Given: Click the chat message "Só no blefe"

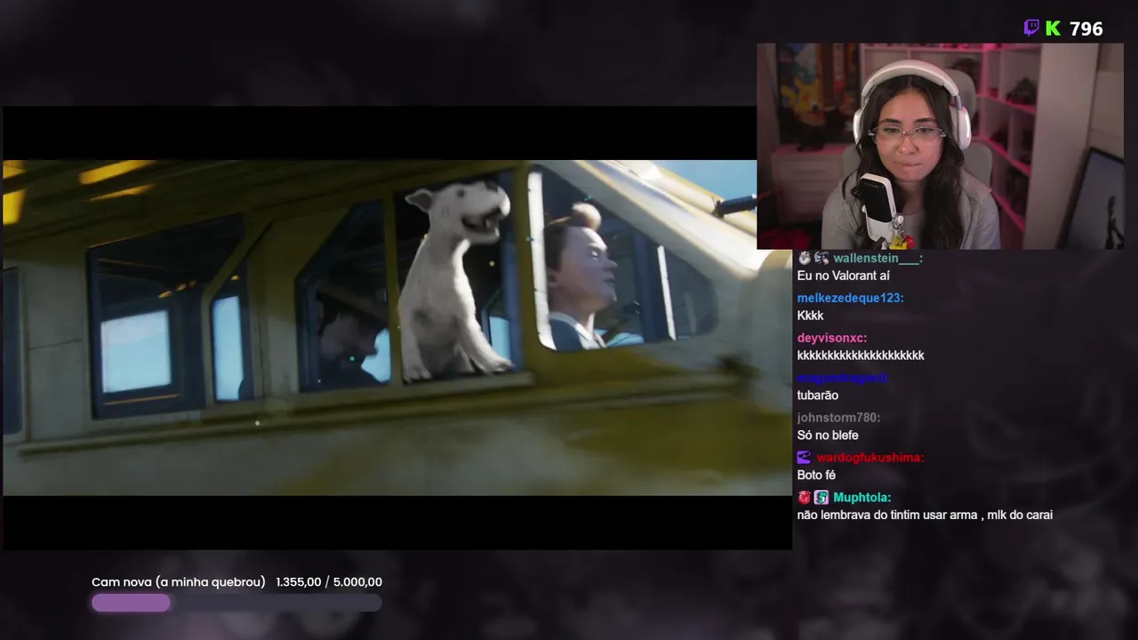Looking at the screenshot, I should coord(828,436).
